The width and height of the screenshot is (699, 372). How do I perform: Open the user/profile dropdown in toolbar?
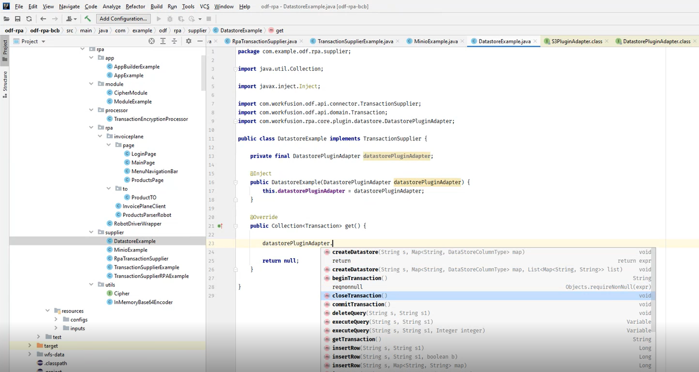click(71, 19)
